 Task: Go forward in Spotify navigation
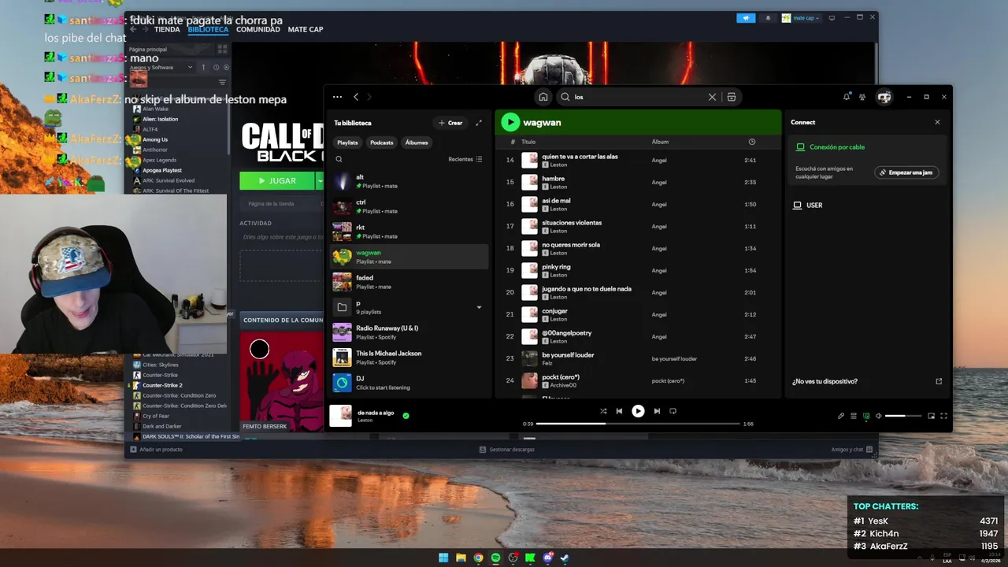click(x=369, y=97)
